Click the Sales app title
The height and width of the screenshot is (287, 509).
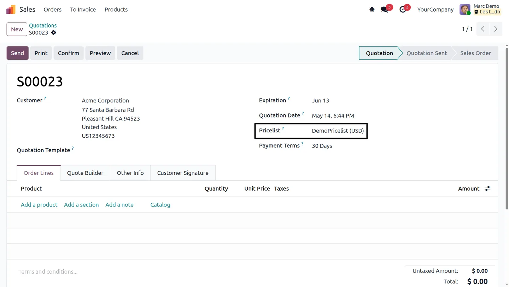(28, 10)
